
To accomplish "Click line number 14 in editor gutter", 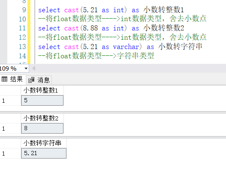I will coord(22,56).
